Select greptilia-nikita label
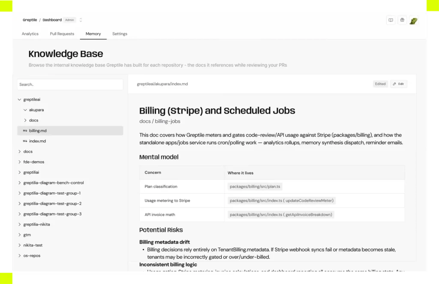The image size is (439, 284). (x=37, y=224)
